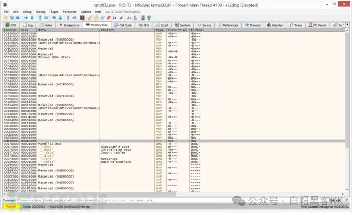Switch to the Trace tab
The height and width of the screenshot is (215, 354).
(x=296, y=25)
